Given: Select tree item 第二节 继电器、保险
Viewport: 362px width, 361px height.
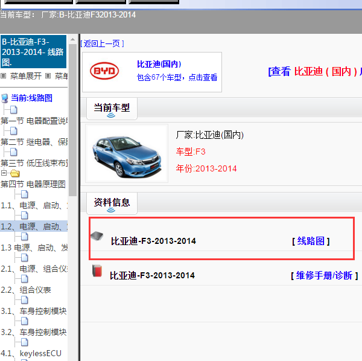Looking at the screenshot, I should [34, 142].
